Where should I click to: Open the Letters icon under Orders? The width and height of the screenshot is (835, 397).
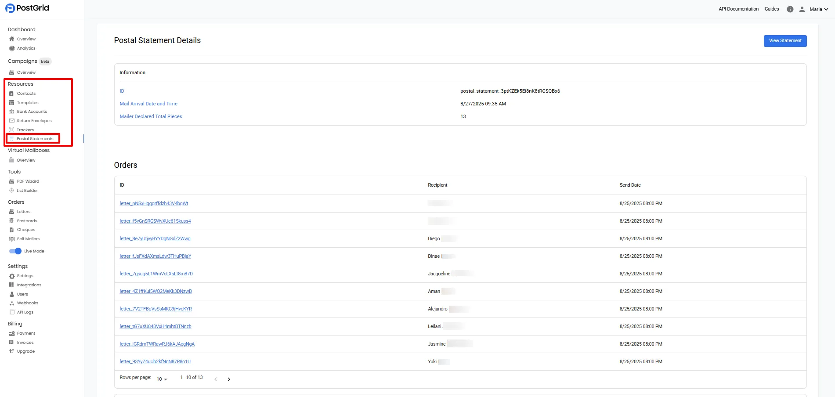pos(12,211)
